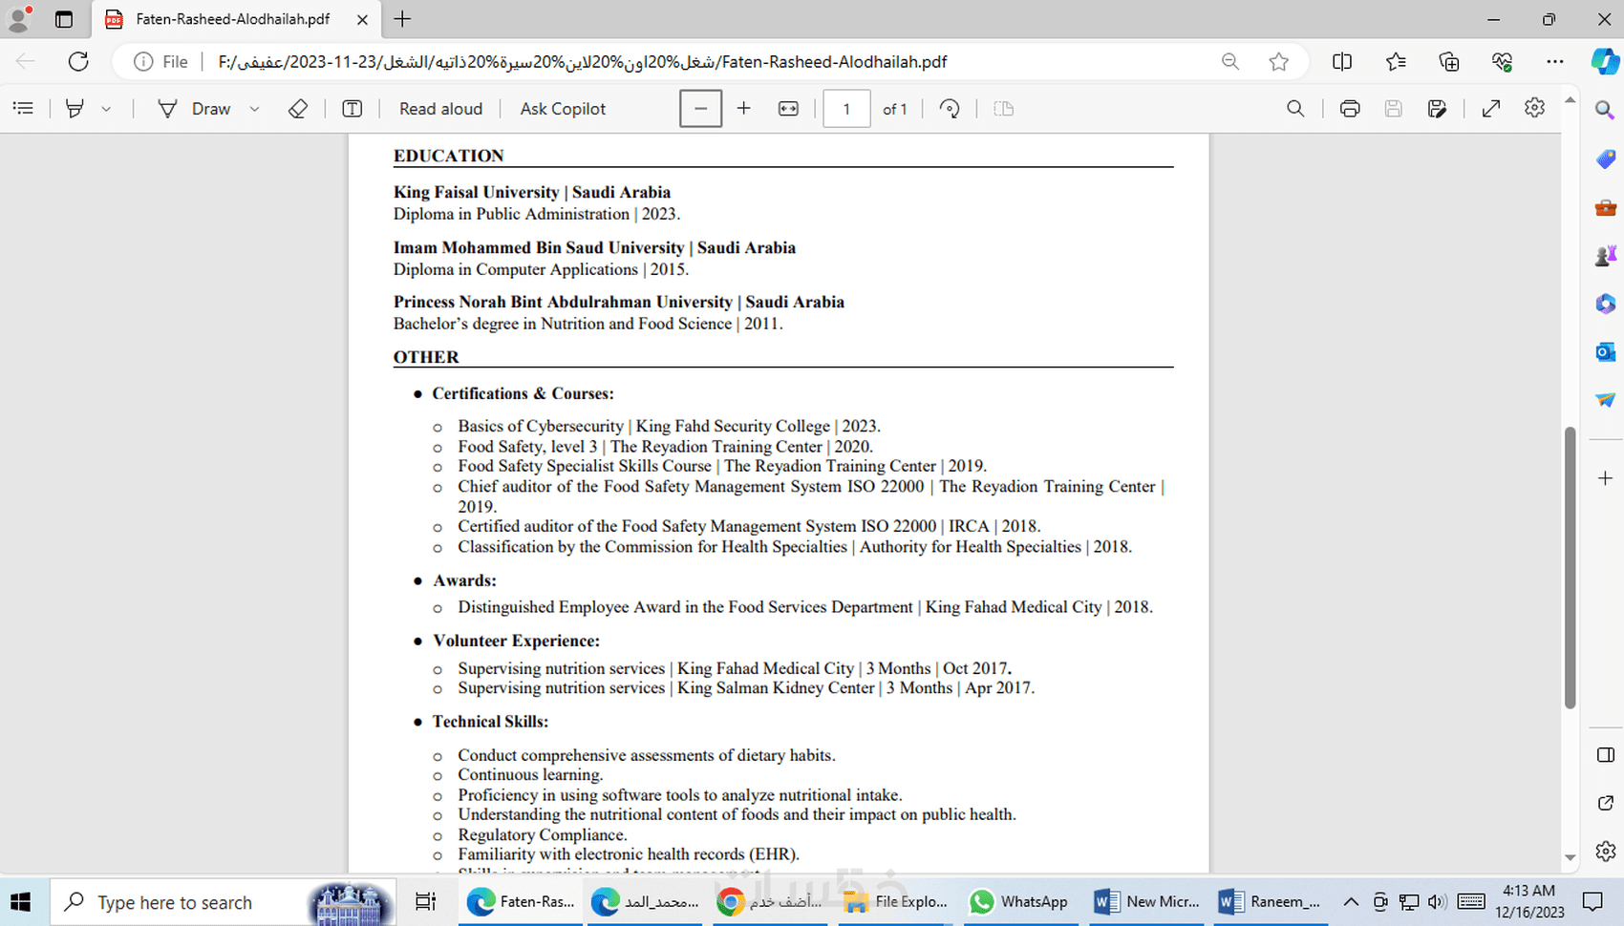This screenshot has width=1624, height=926.
Task: Refresh the current page
Action: point(78,62)
